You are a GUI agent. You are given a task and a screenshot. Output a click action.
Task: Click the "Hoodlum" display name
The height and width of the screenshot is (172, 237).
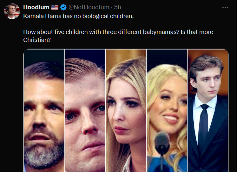click(36, 7)
